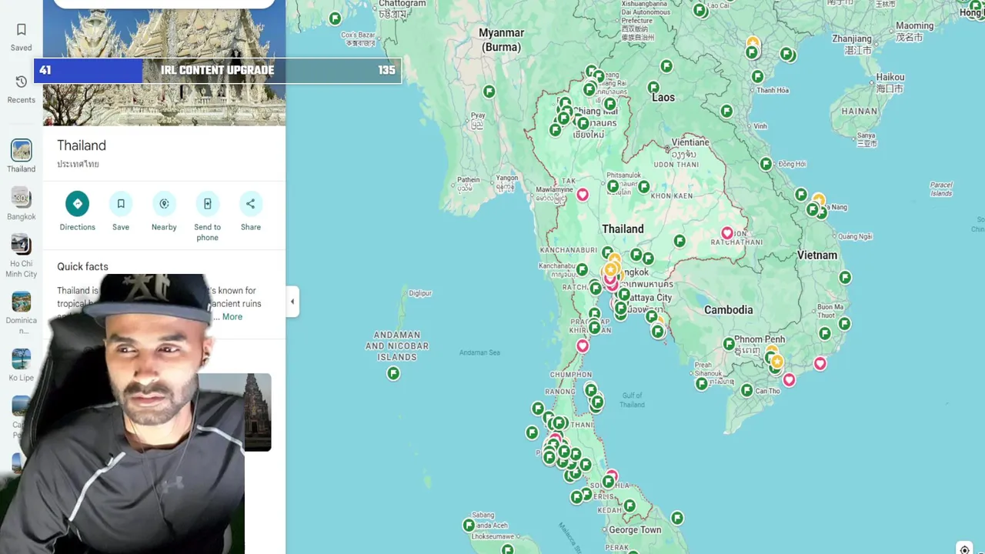This screenshot has height=554, width=985.
Task: Click the Vientiane city label
Action: pos(690,142)
